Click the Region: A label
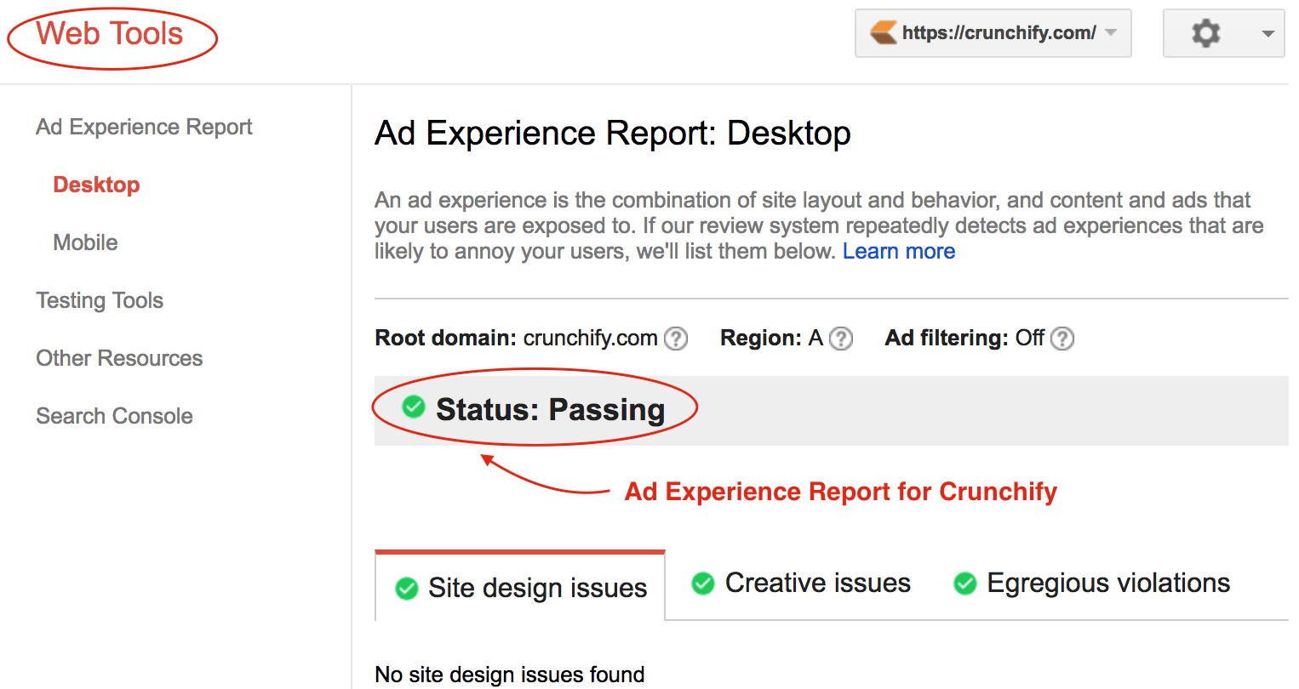The width and height of the screenshot is (1299, 689). 771,339
